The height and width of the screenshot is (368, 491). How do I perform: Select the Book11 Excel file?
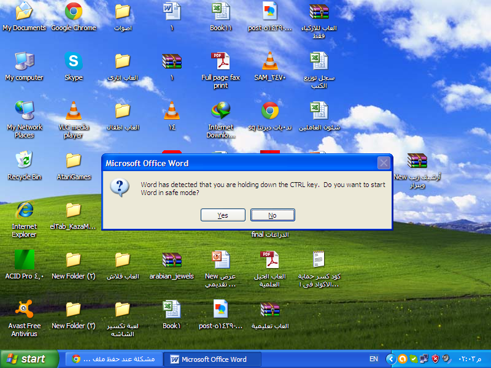[x=221, y=17]
